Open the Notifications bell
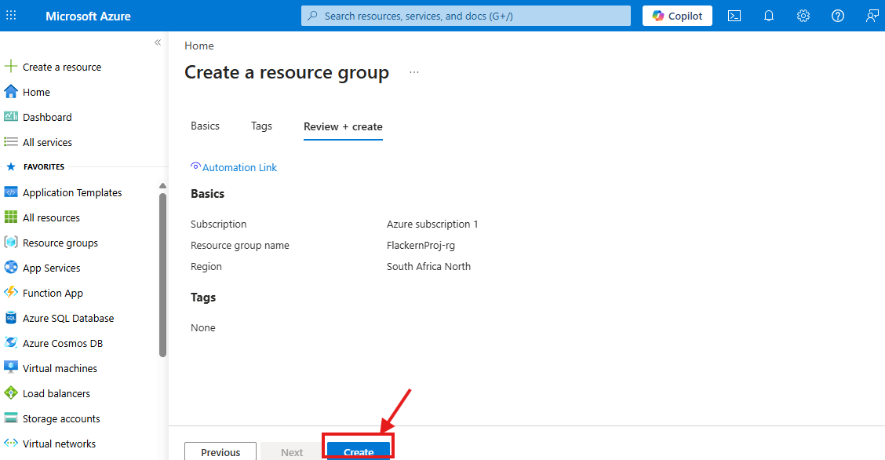Viewport: 885px width, 460px height. click(769, 16)
